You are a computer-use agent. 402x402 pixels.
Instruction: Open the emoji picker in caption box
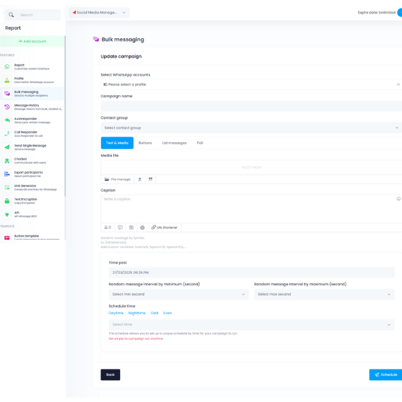398,198
